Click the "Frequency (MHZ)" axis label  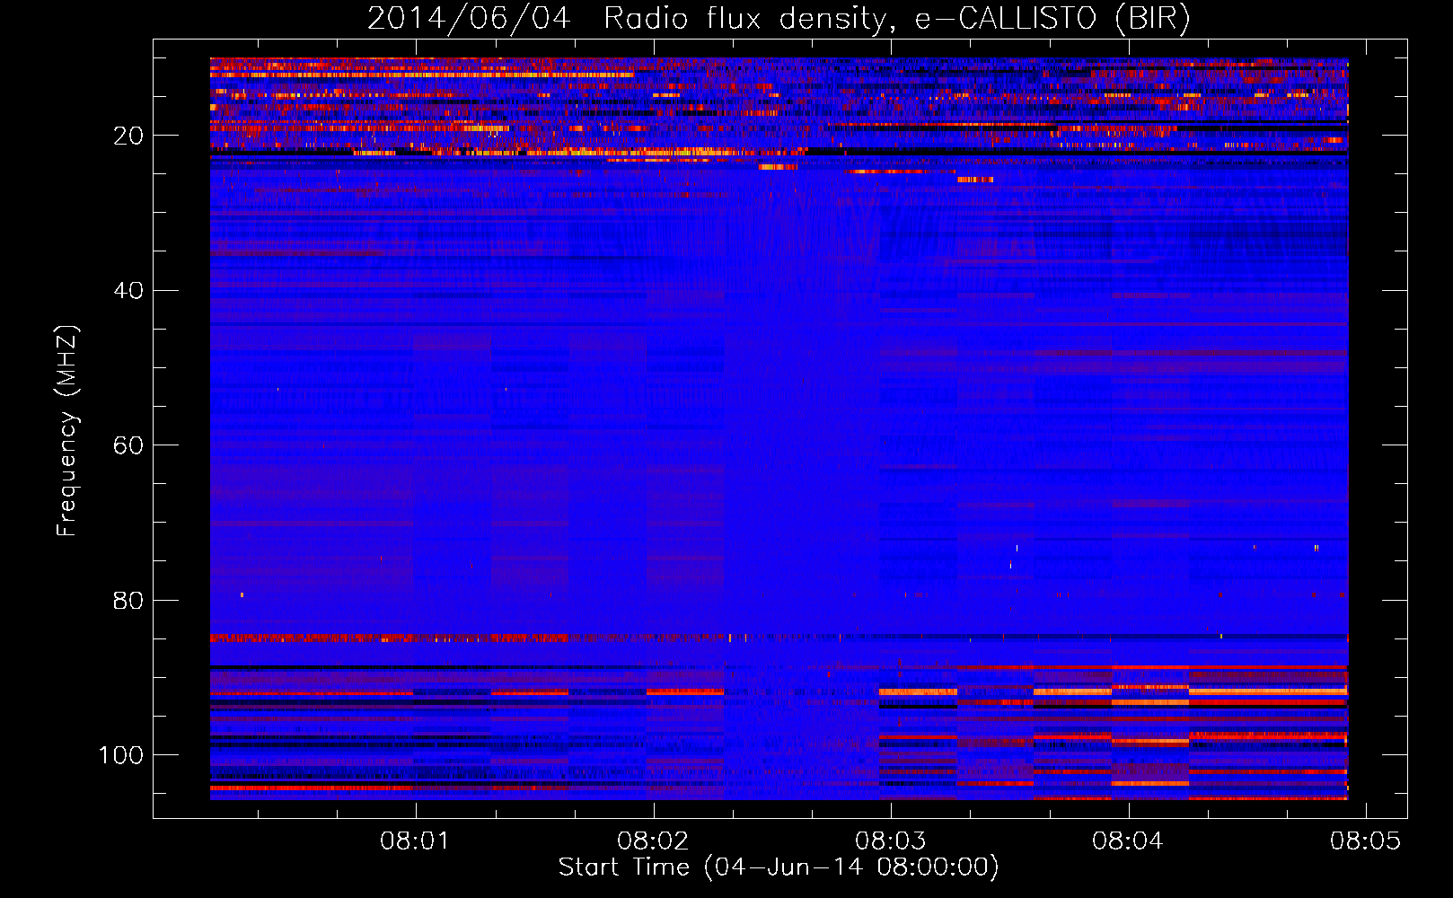coord(68,431)
